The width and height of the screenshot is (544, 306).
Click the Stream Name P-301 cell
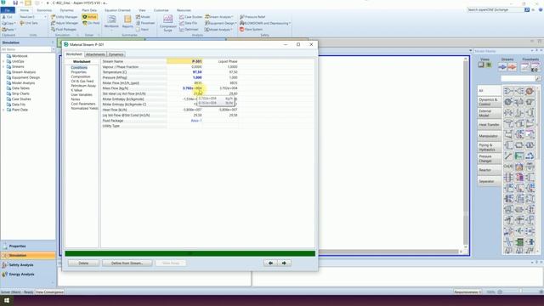tap(184, 61)
